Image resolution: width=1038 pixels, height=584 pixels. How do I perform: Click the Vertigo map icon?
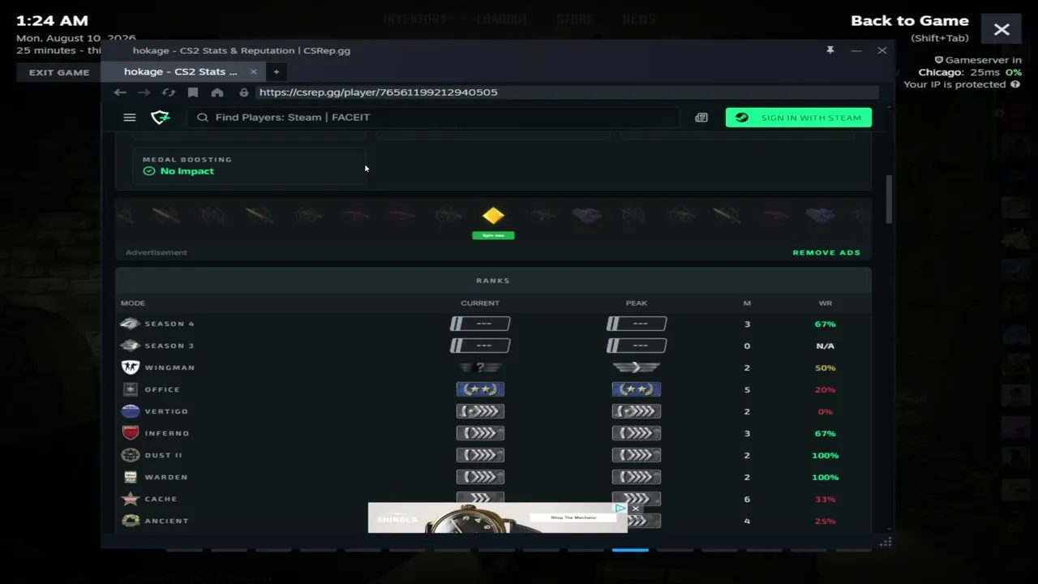click(130, 411)
